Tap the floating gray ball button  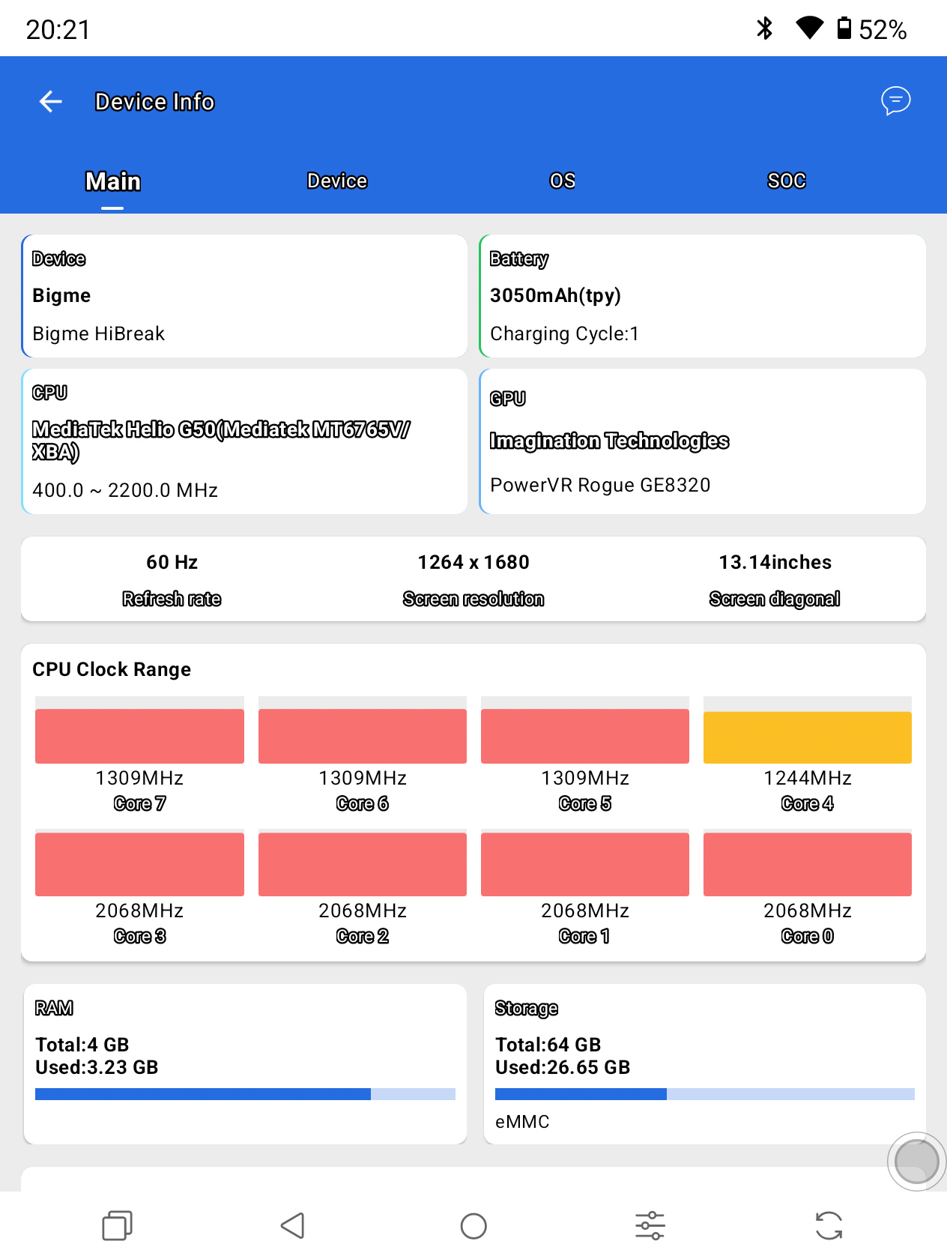click(916, 1162)
